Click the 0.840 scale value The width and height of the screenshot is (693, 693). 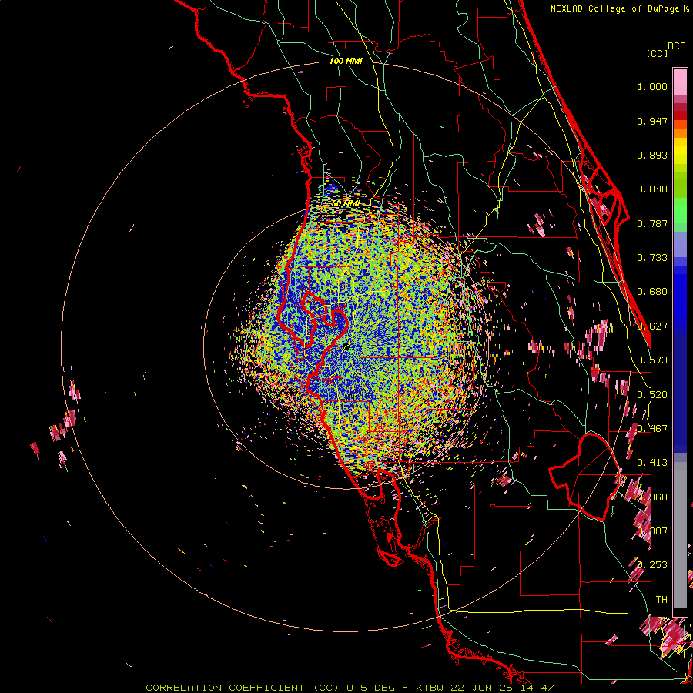[x=652, y=189]
